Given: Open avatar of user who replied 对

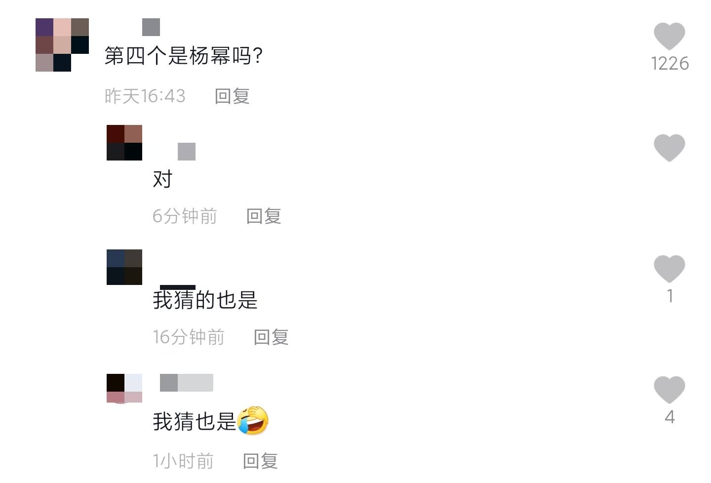Looking at the screenshot, I should (x=124, y=143).
